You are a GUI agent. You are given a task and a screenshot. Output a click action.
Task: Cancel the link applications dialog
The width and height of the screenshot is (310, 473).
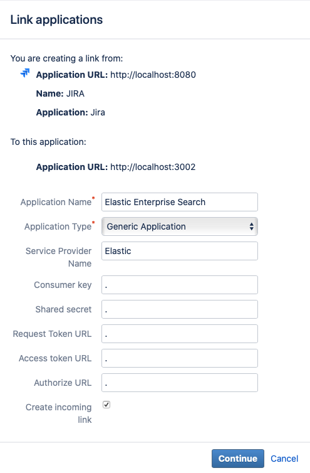(x=284, y=459)
